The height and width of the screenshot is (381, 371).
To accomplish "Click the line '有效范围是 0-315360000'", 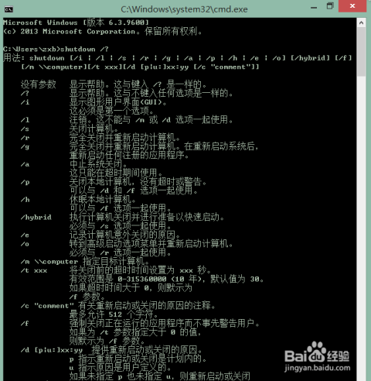I will click(x=166, y=279).
